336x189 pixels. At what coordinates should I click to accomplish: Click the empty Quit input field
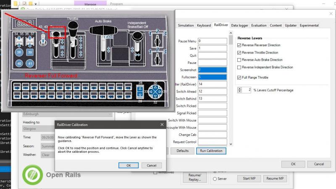point(213,56)
